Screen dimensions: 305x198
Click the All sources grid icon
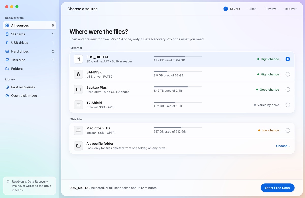point(7,25)
